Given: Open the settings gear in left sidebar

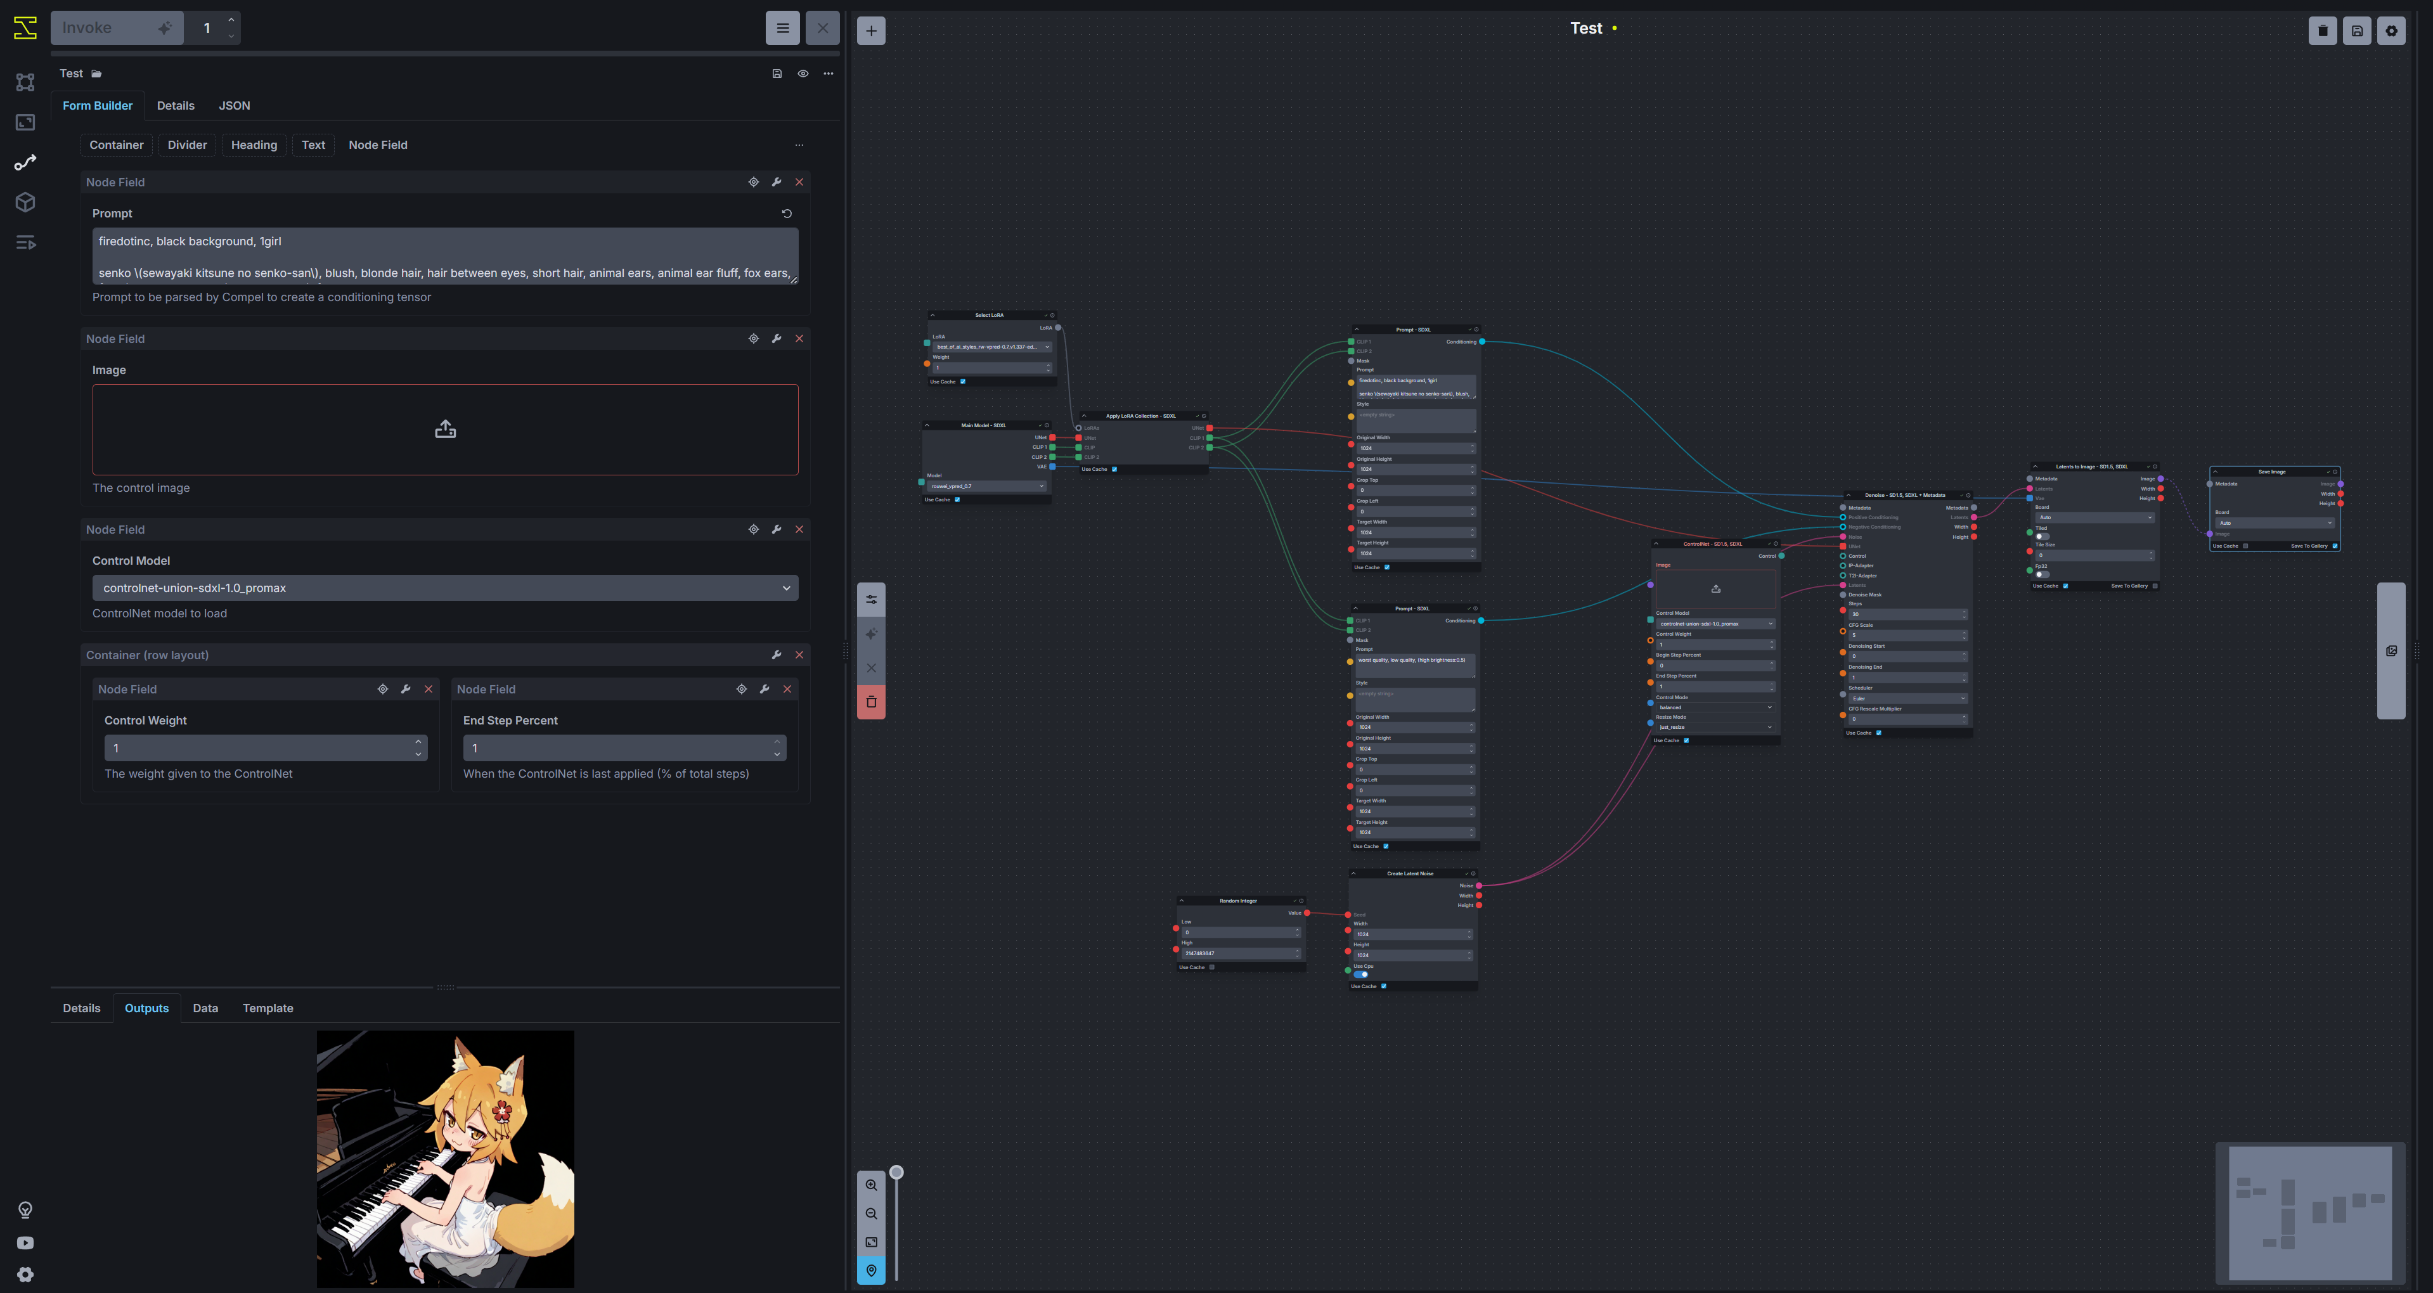Looking at the screenshot, I should (x=25, y=1275).
